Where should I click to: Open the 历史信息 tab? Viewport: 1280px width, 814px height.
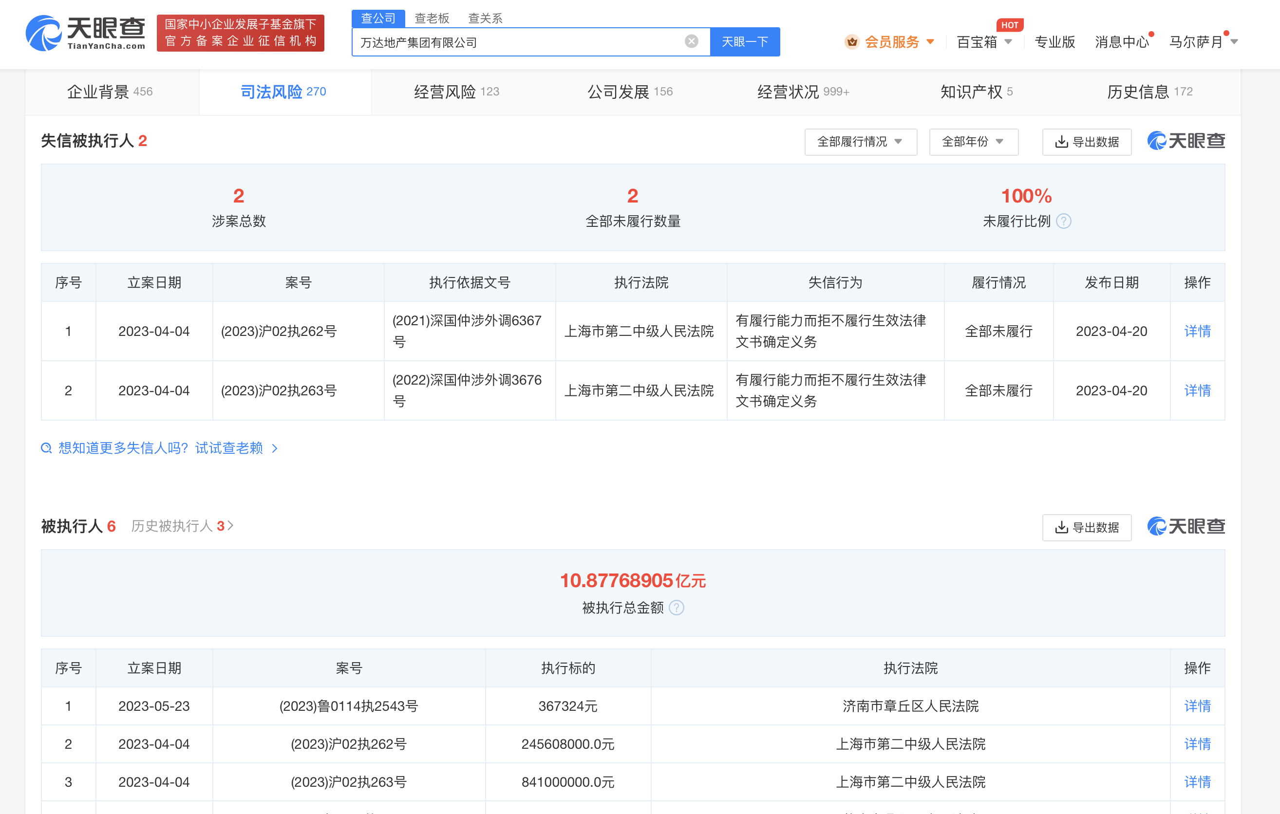pos(1150,92)
